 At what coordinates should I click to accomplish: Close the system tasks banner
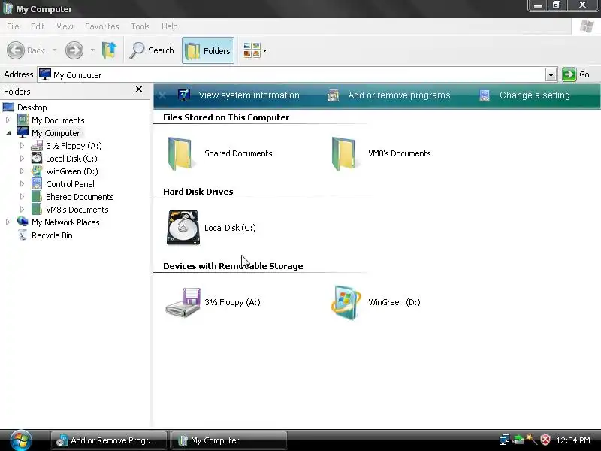coord(162,95)
